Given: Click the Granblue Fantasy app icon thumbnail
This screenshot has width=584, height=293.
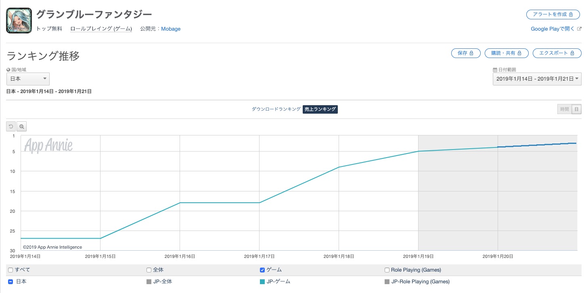Looking at the screenshot, I should 19,21.
